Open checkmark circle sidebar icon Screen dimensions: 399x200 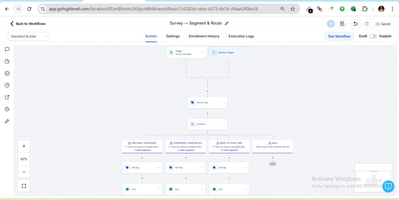(x=7, y=73)
